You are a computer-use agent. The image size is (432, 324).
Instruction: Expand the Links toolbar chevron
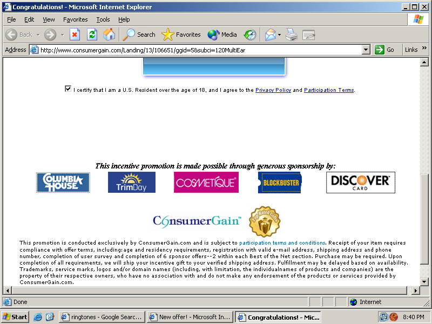pos(424,48)
